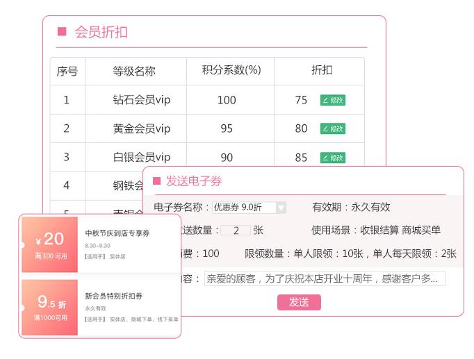
Task: Click the 折扣 column header
Action: click(x=321, y=71)
